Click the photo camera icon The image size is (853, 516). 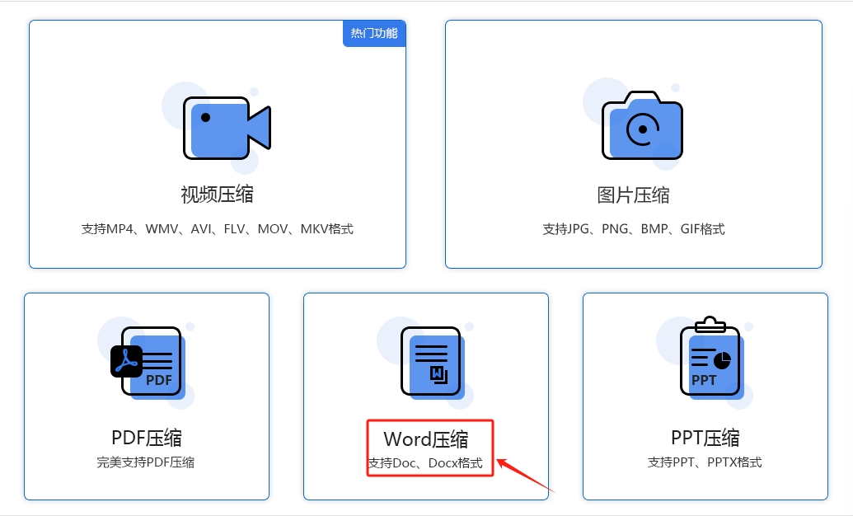[x=642, y=125]
